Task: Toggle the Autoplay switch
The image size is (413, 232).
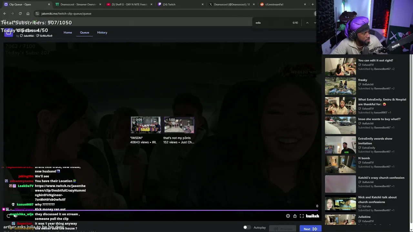Action: point(247,227)
